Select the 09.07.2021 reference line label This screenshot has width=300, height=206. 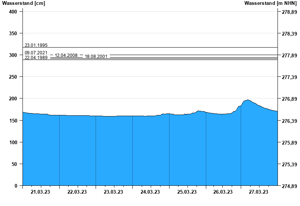pos(36,53)
